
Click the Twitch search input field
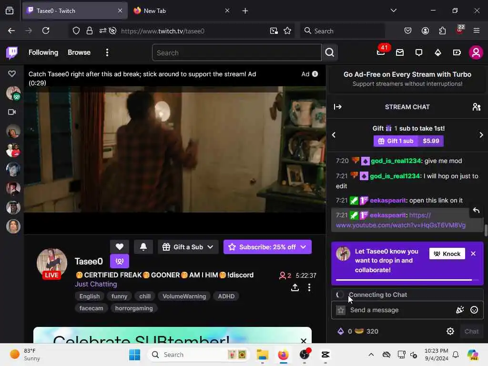pyautogui.click(x=236, y=52)
